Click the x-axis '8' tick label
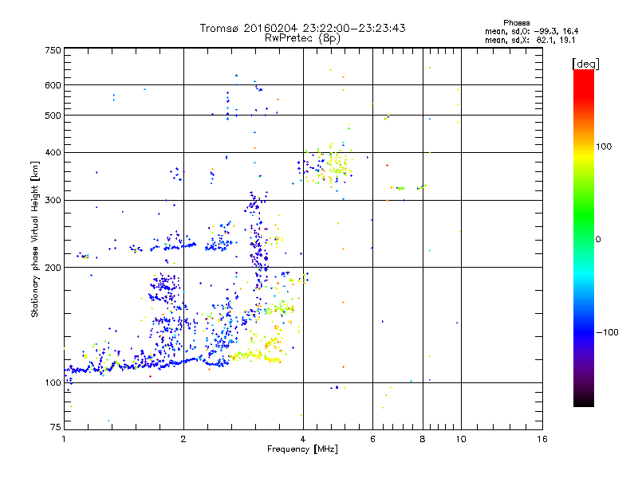The width and height of the screenshot is (638, 478). click(x=423, y=439)
